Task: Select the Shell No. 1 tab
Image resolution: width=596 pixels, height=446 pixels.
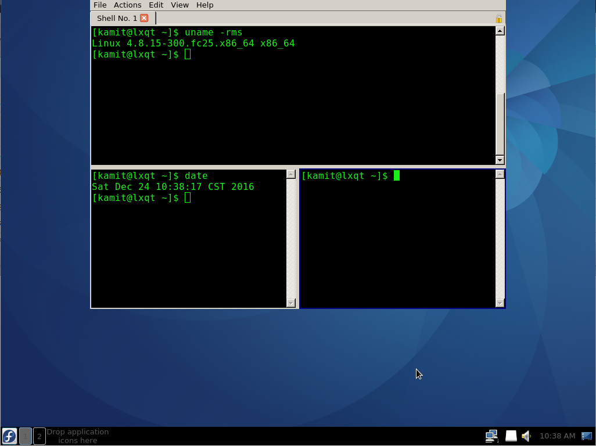Action: pyautogui.click(x=116, y=18)
